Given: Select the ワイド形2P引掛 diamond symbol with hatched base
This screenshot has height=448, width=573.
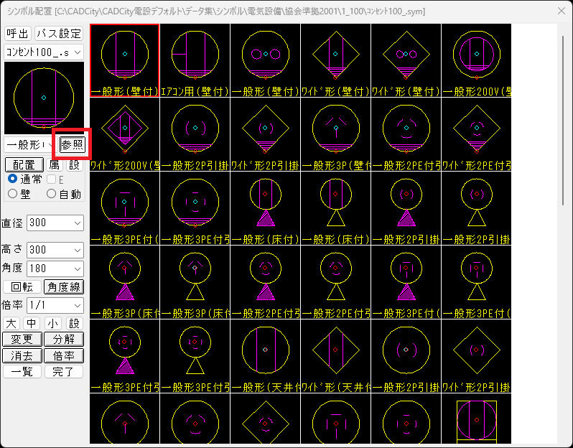Looking at the screenshot, I should coord(265,134).
